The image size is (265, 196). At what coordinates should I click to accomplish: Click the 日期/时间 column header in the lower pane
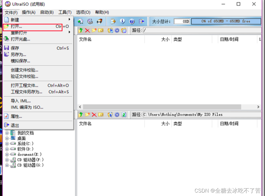pos(229,124)
